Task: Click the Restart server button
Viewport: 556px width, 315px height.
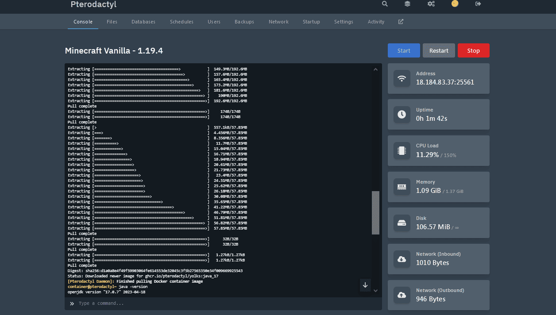Action: coord(439,50)
